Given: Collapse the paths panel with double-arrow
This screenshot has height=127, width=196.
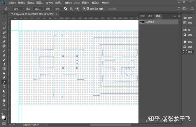Looking at the screenshot, I should (x=175, y=16).
